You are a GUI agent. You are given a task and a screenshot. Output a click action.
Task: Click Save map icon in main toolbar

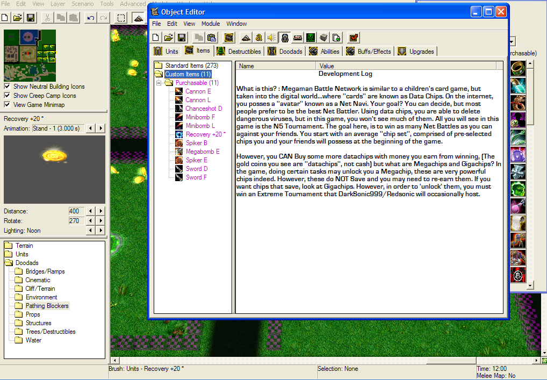31,17
